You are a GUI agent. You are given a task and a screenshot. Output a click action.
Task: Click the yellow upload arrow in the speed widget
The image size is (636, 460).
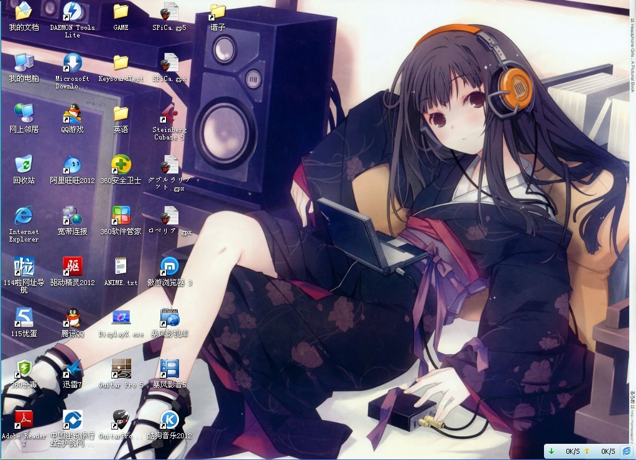(586, 451)
